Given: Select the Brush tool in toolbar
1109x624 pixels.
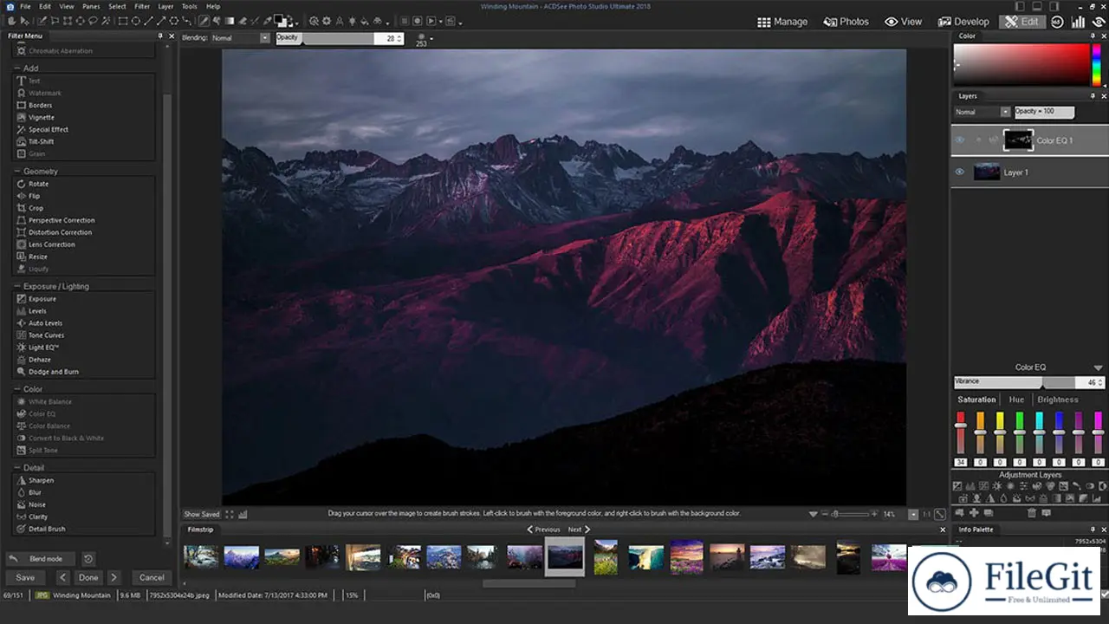Looking at the screenshot, I should click(204, 21).
